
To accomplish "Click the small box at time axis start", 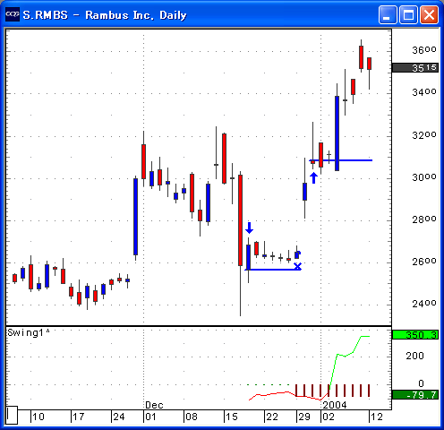I will (12, 415).
